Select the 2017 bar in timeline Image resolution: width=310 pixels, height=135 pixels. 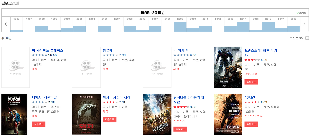[x=281, y=30]
